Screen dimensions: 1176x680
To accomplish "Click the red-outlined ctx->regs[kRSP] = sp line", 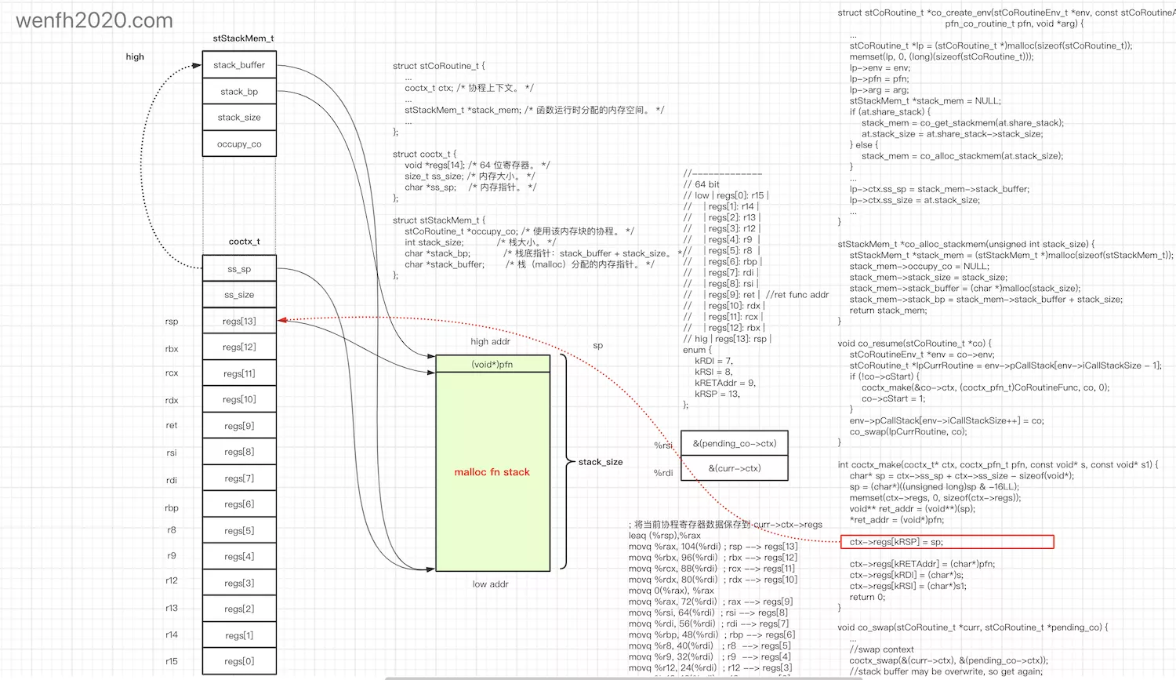I will 946,542.
